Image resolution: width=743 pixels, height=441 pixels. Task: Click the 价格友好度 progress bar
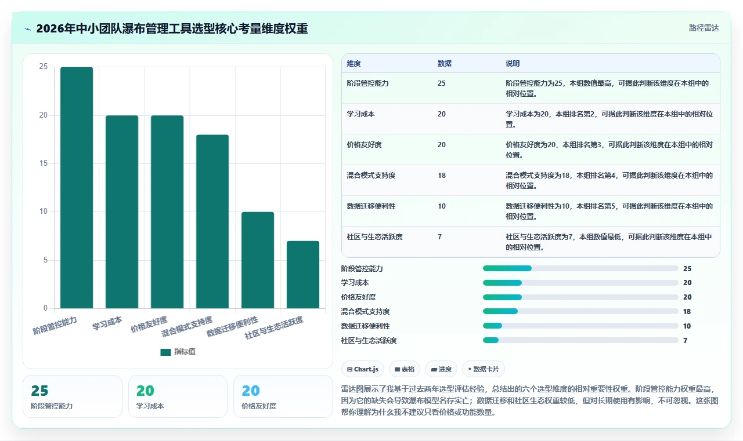point(580,297)
